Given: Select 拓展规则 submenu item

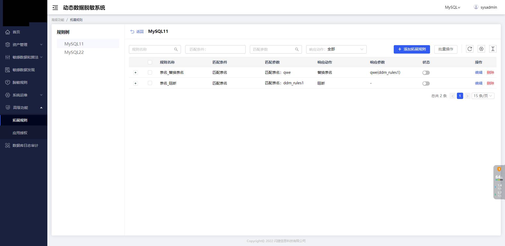Looking at the screenshot, I should [24, 120].
